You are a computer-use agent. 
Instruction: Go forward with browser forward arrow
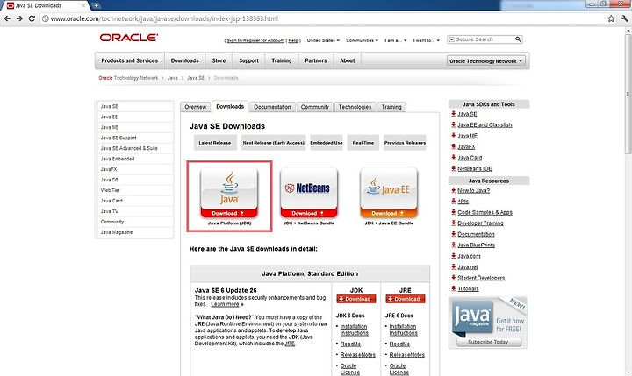click(x=19, y=18)
